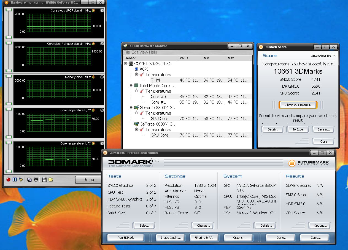
Task: Pause hardware monitoring with the blue pause icon
Action: coord(15,180)
